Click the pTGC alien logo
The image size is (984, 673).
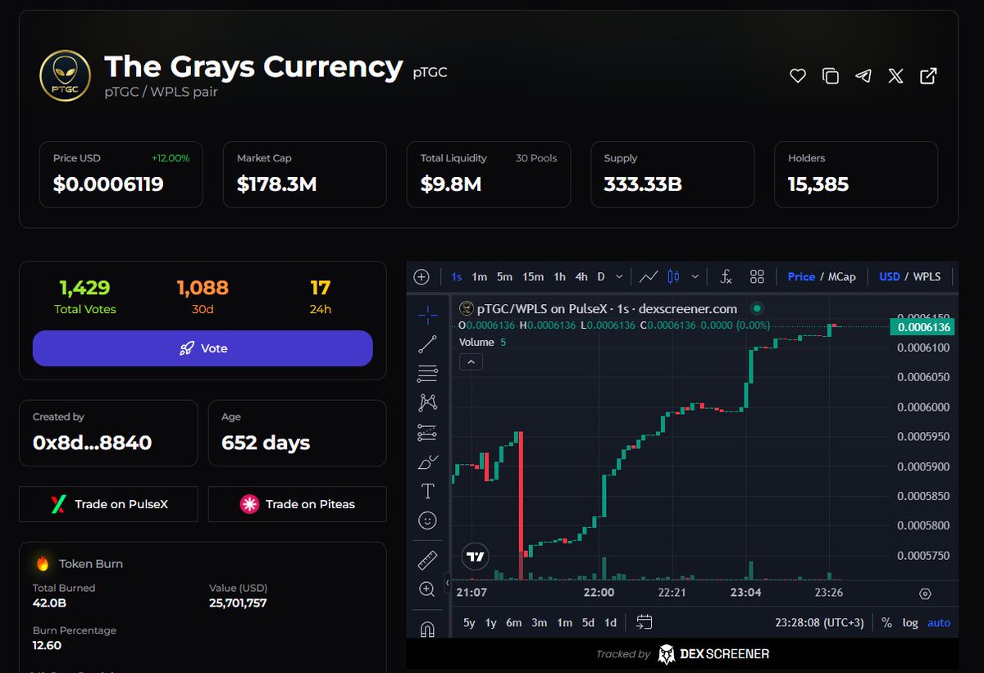(65, 75)
